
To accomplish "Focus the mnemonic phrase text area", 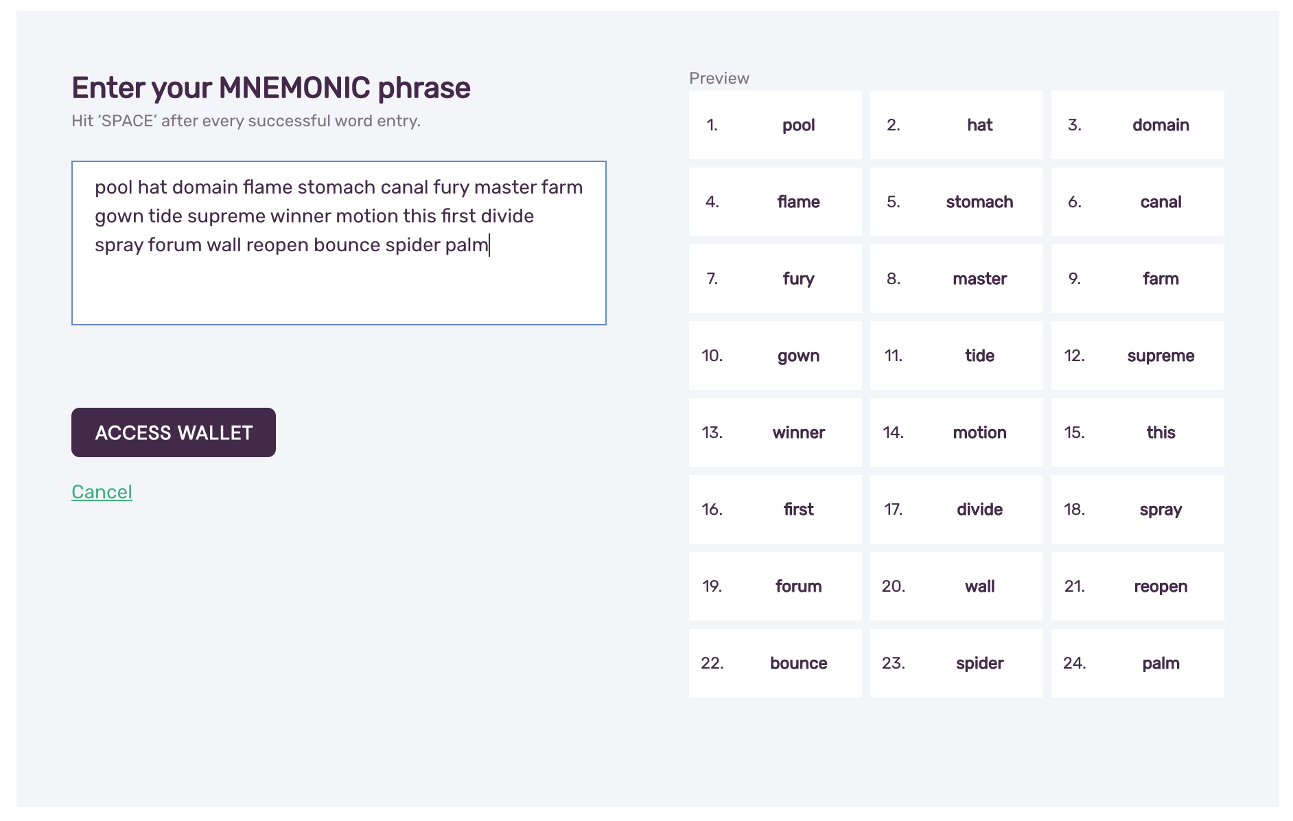I will pos(339,243).
